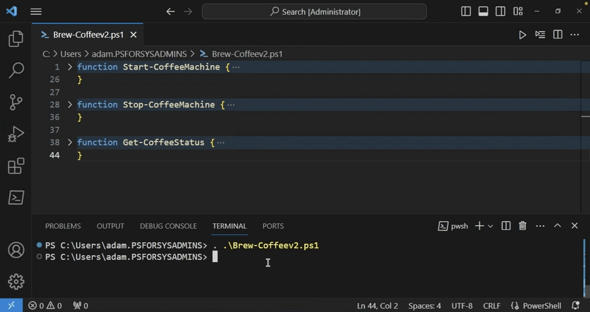The height and width of the screenshot is (312, 590).
Task: Open the Manage settings gear
Action: [x=16, y=282]
